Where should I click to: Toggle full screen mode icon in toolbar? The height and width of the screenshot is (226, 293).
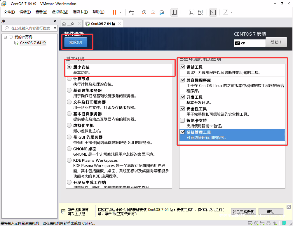191,12
